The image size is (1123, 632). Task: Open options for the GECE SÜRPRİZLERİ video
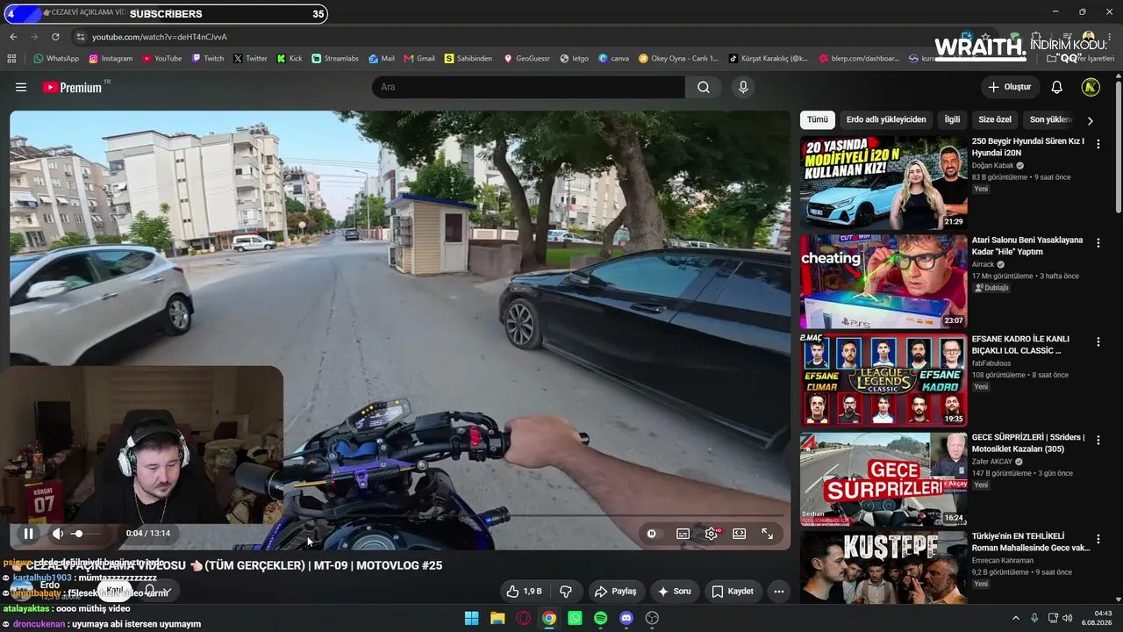tap(1098, 441)
